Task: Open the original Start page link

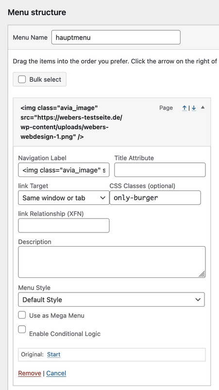Action: click(x=54, y=354)
